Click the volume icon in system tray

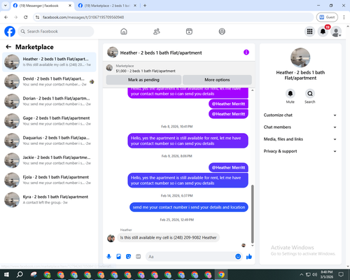point(315,274)
